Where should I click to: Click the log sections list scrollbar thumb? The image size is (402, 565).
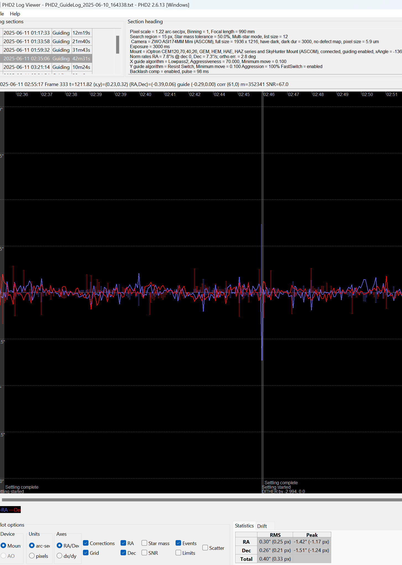(x=118, y=45)
